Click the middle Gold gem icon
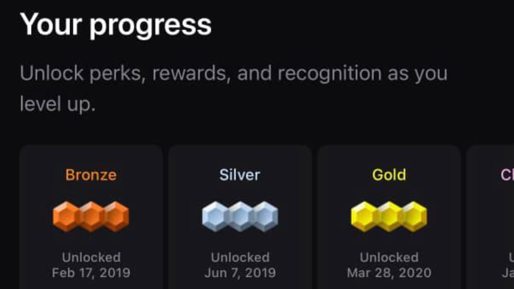 tap(389, 216)
